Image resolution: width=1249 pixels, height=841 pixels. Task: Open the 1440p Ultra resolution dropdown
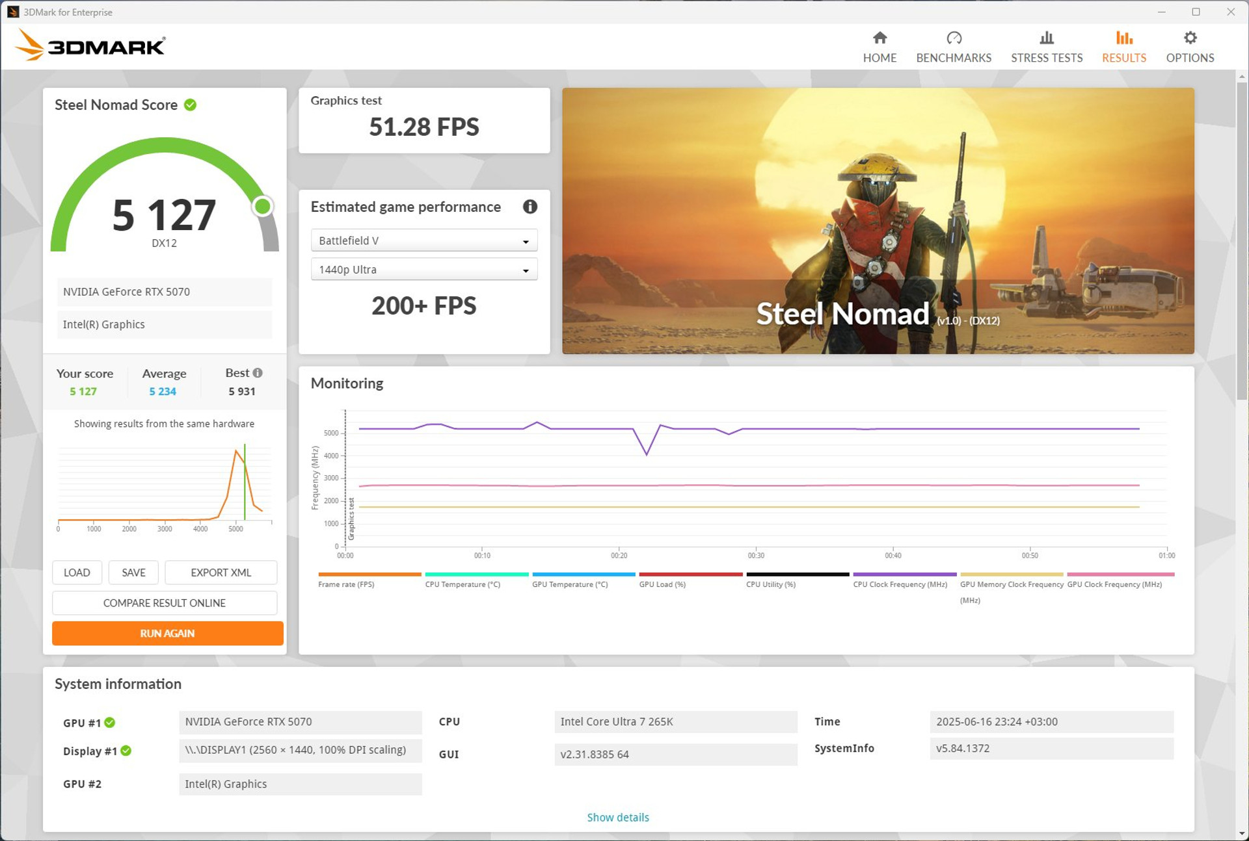click(424, 269)
